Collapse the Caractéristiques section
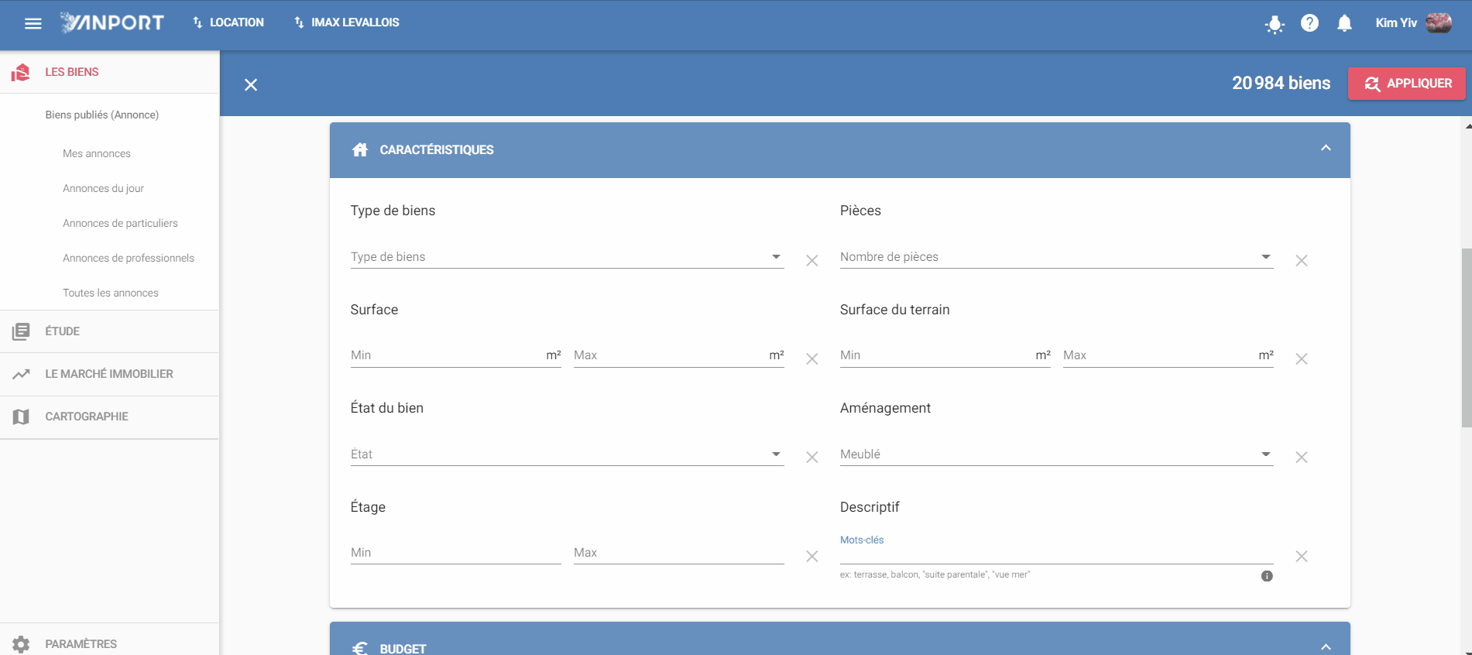The height and width of the screenshot is (655, 1472). pos(1326,148)
